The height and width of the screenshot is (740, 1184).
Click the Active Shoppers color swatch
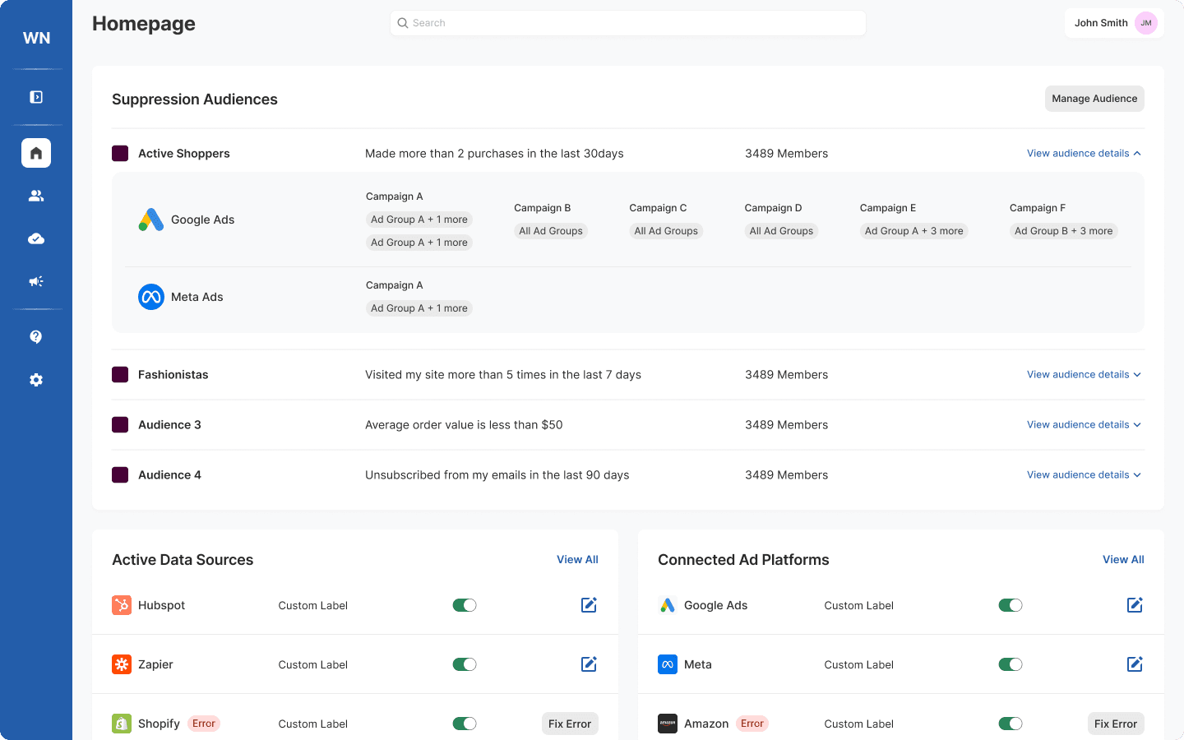120,154
